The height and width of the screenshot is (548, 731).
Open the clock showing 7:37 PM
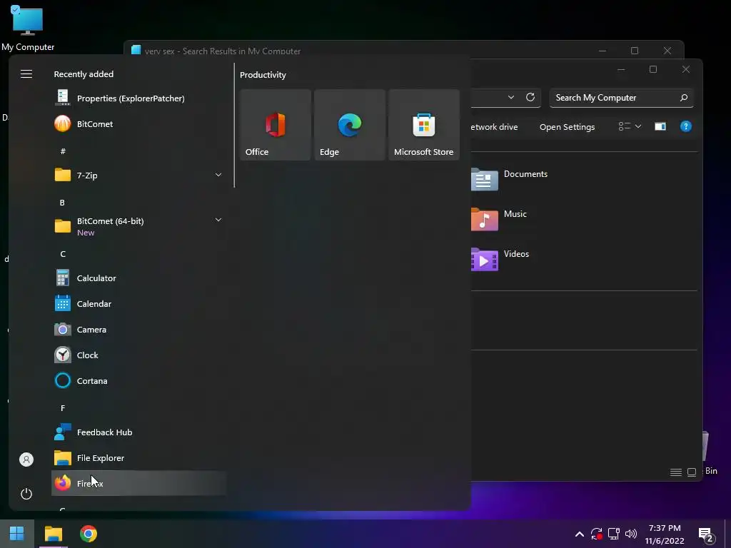[665, 534]
